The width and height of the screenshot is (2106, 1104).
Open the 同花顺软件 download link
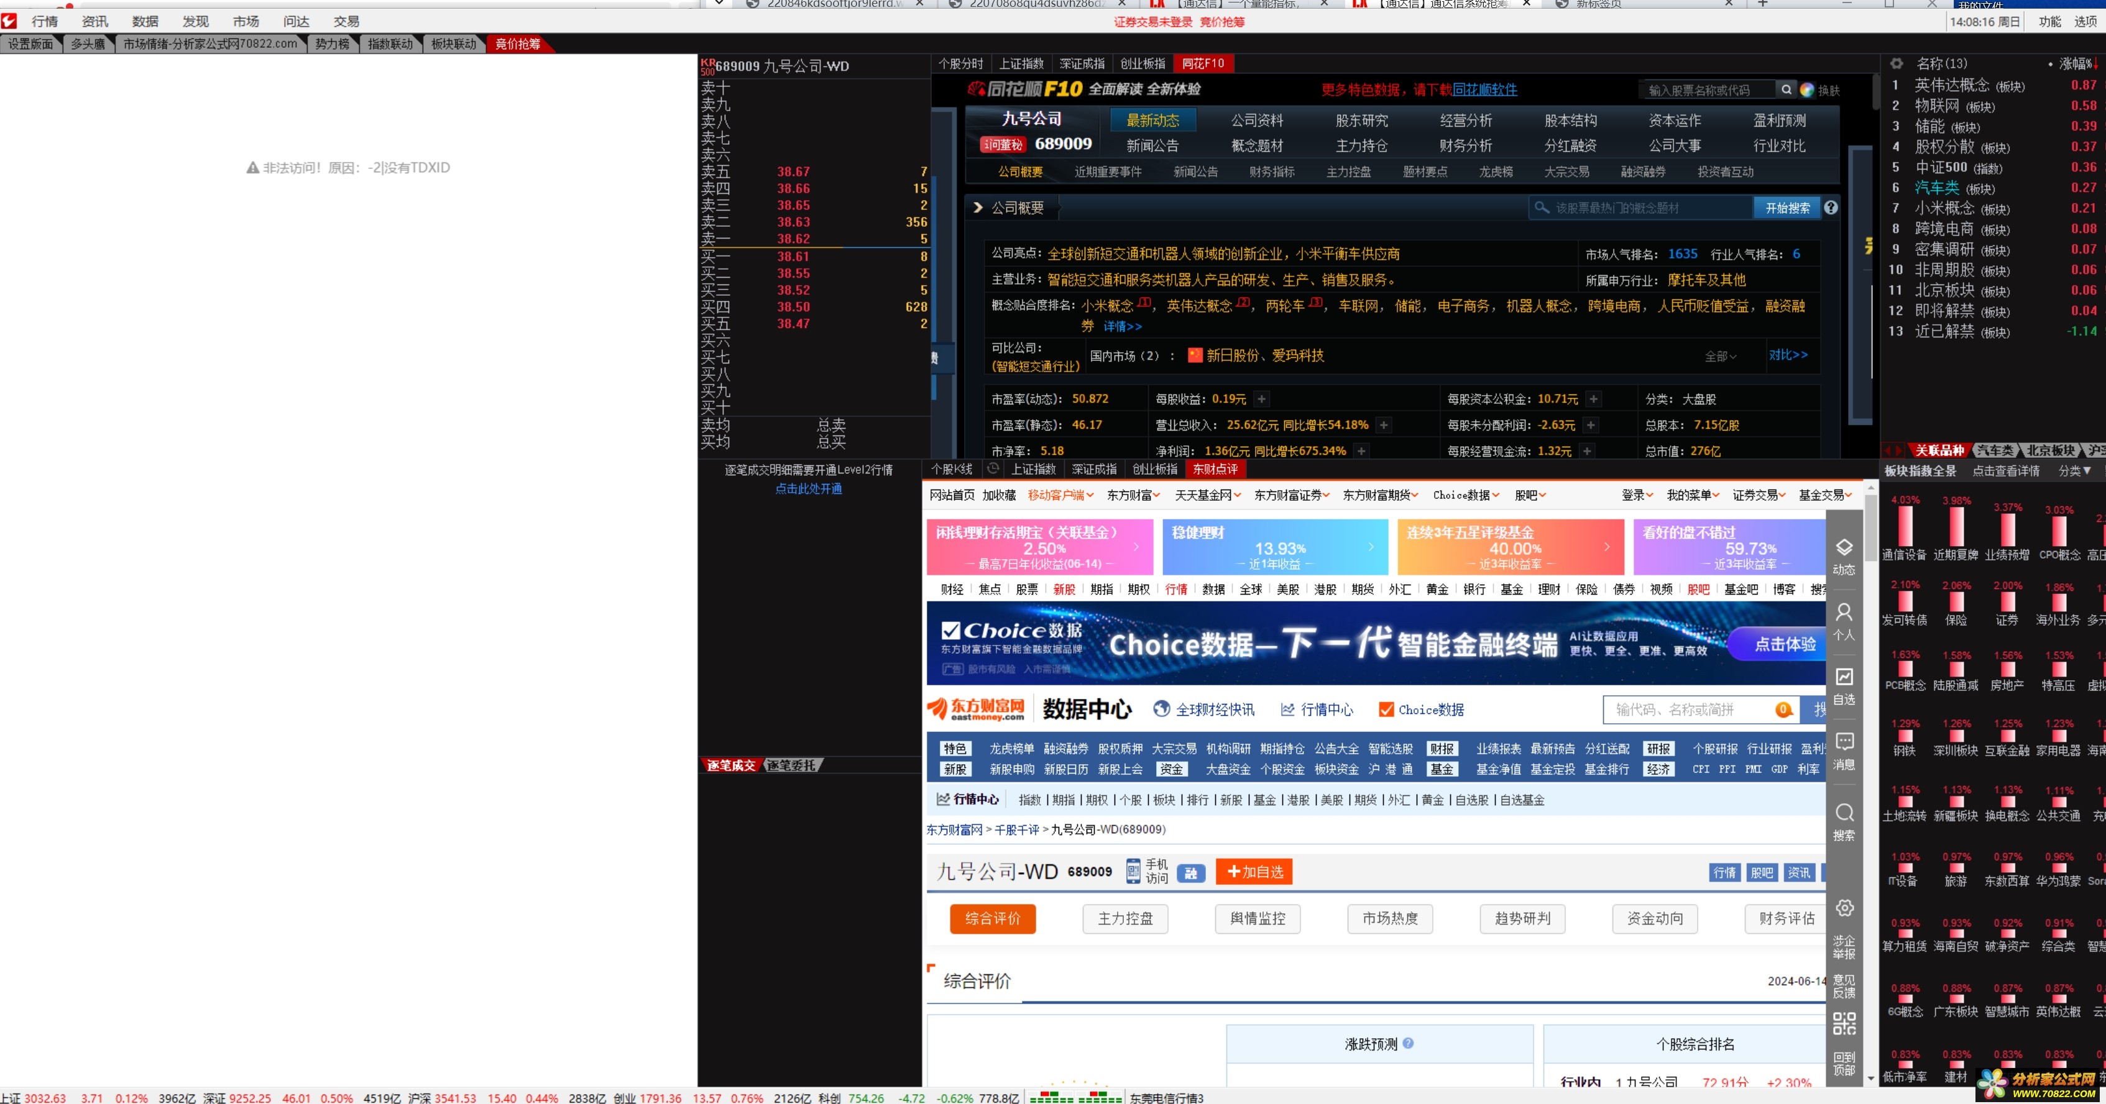click(x=1484, y=90)
